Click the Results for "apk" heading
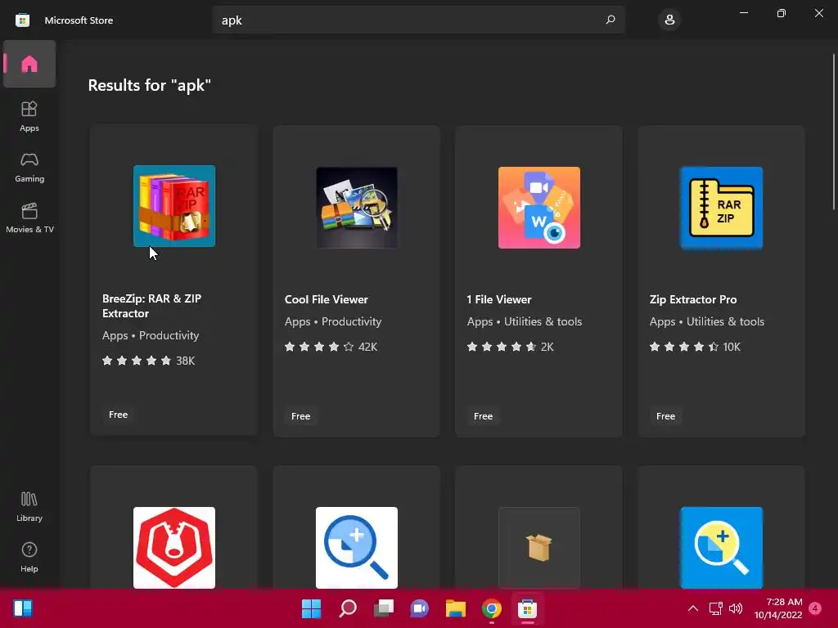This screenshot has width=838, height=628. (150, 85)
